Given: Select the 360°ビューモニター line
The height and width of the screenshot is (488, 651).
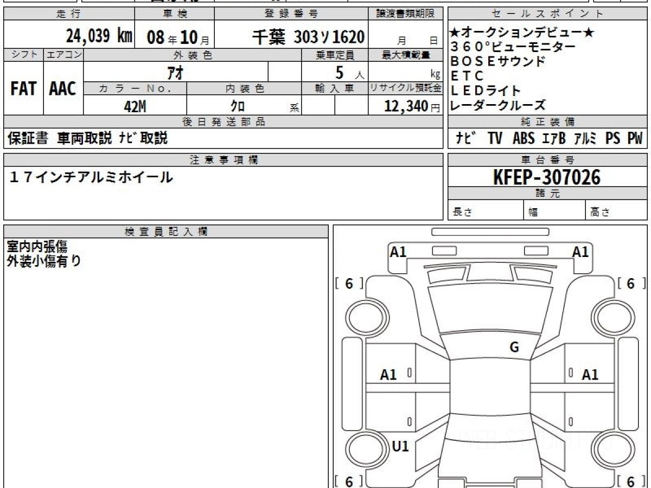Looking at the screenshot, I should pyautogui.click(x=512, y=47).
